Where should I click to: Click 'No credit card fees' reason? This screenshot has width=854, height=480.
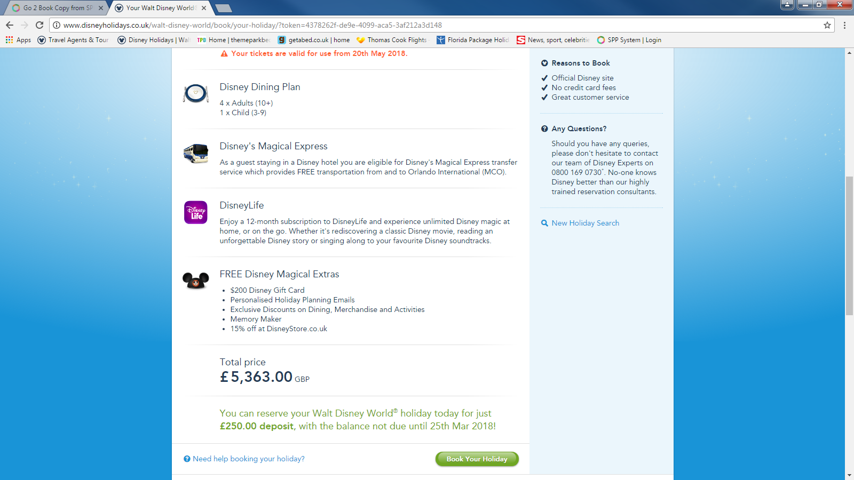pos(584,87)
